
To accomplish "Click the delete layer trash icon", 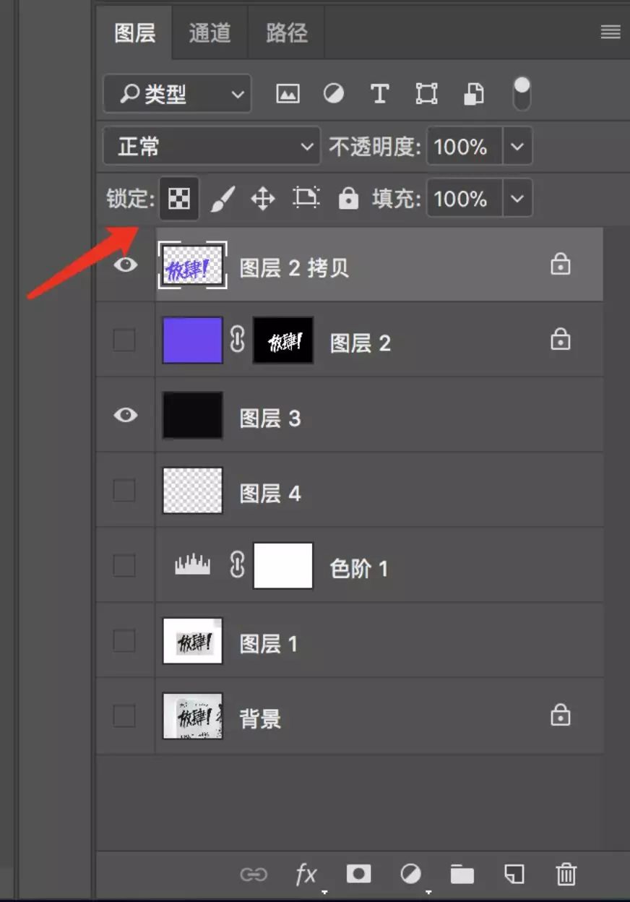I will point(566,874).
